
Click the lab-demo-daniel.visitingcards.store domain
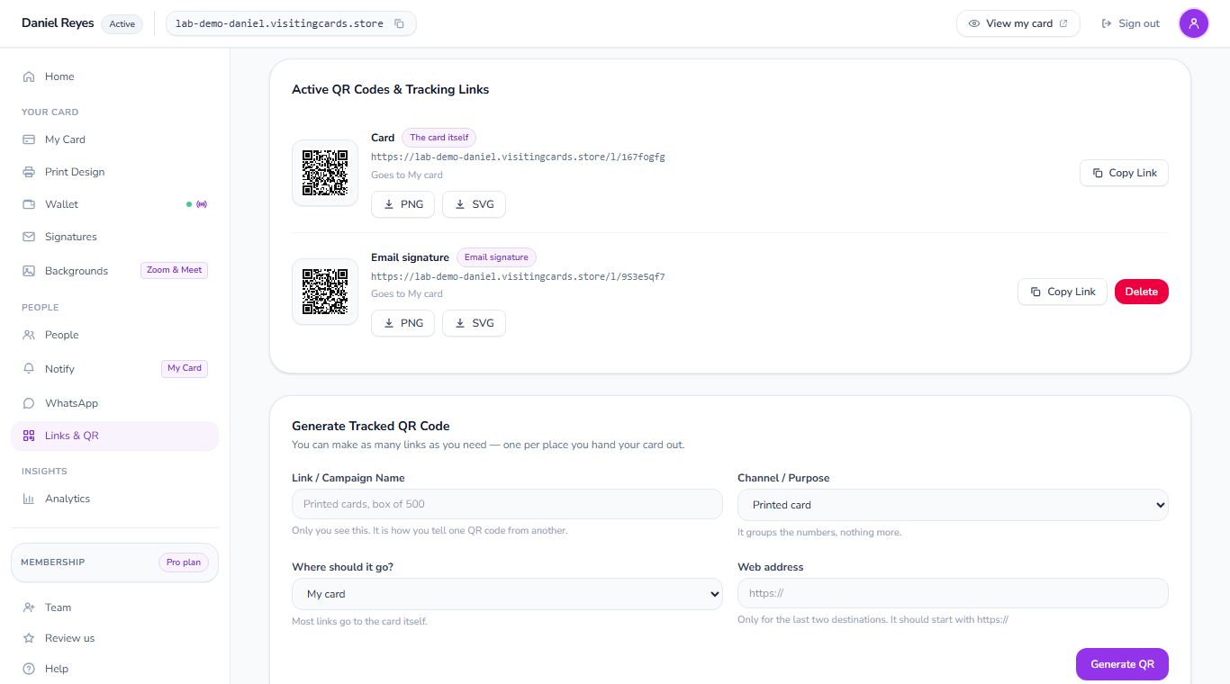(x=279, y=23)
